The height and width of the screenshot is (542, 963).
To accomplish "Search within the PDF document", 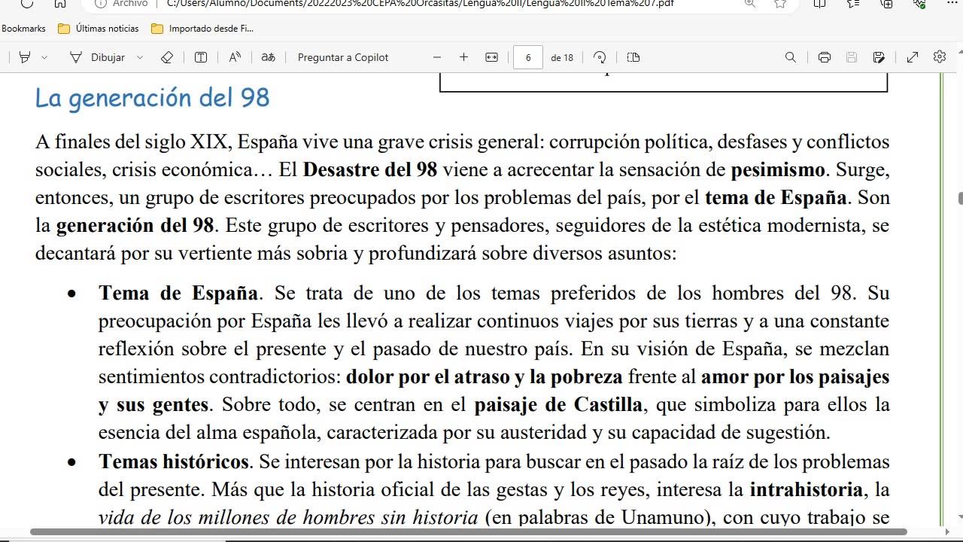I will pos(790,57).
